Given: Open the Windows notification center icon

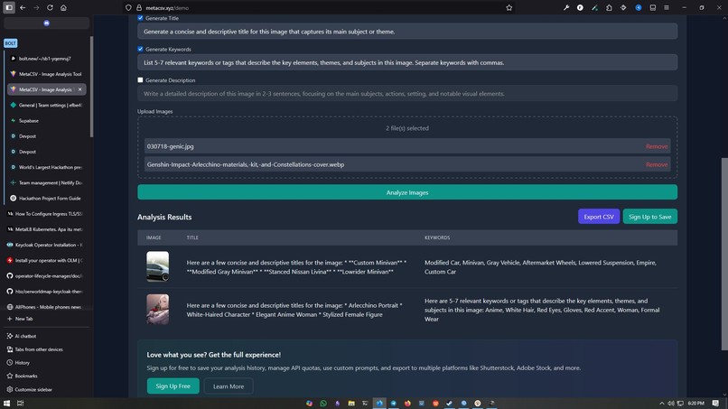Looking at the screenshot, I should [715, 404].
